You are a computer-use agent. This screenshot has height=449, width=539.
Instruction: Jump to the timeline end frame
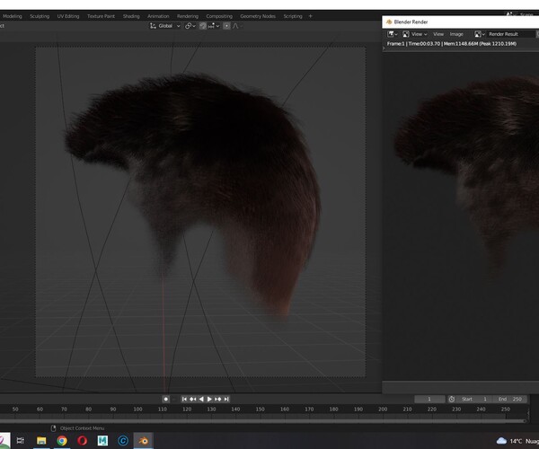pos(226,399)
